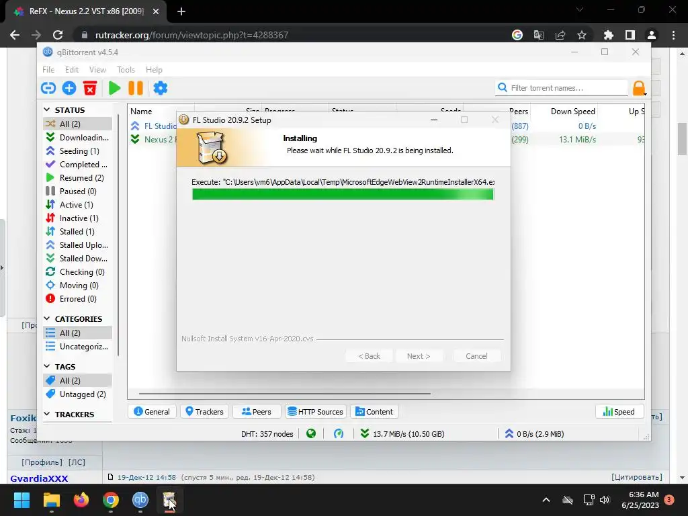Click the Chrome address bar URL
Screen dimensions: 688x516
point(191,35)
